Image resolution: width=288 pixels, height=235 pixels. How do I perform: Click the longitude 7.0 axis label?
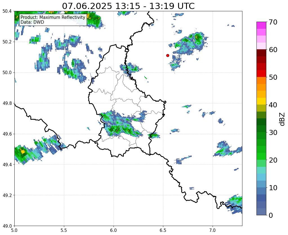[x=213, y=230]
